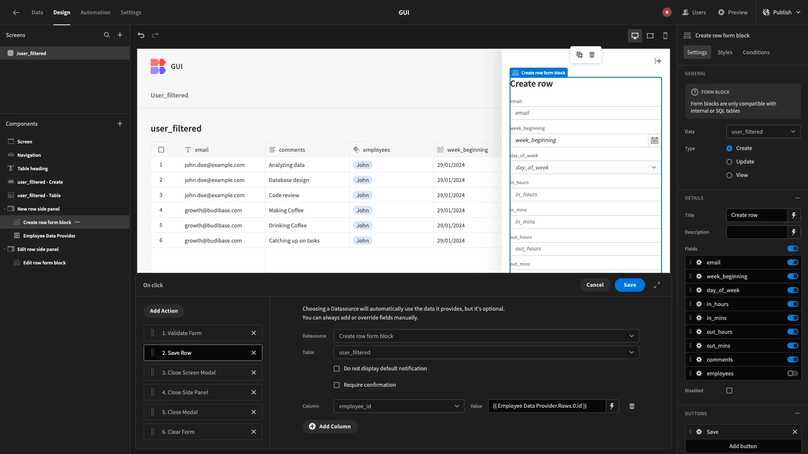The image size is (808, 454).
Task: Collapse the side panel with the arrow icon
Action: coord(658,61)
